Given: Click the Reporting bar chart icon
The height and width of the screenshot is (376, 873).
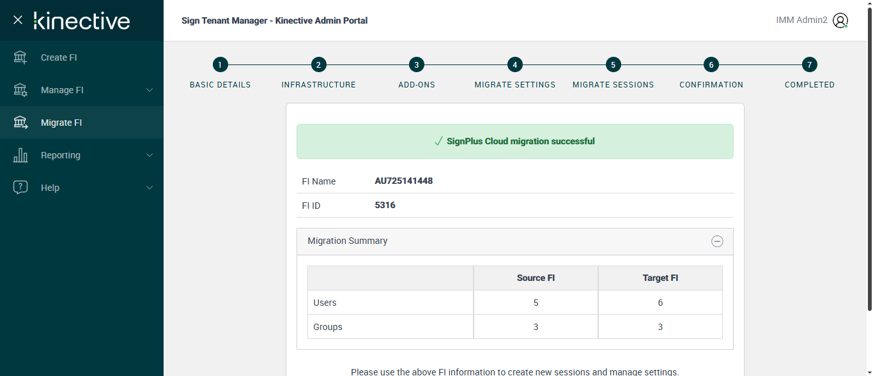Looking at the screenshot, I should click(x=20, y=155).
